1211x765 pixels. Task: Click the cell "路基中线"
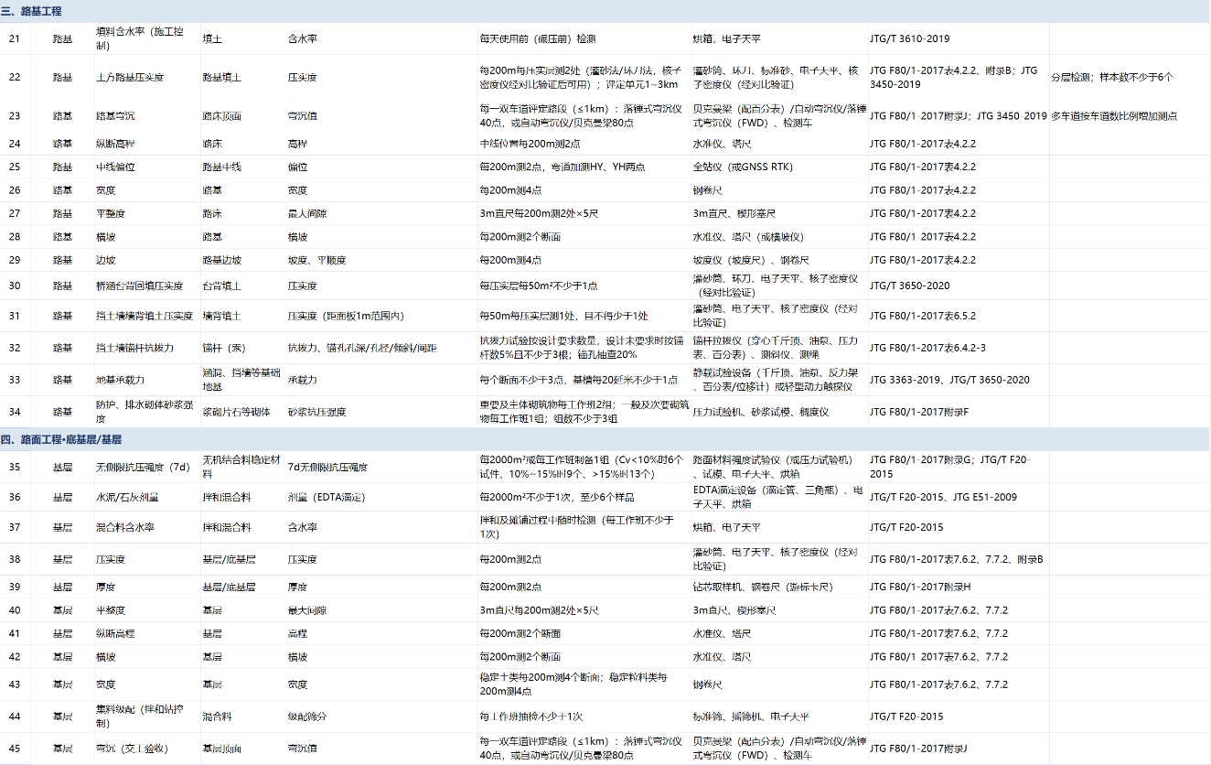click(x=221, y=167)
